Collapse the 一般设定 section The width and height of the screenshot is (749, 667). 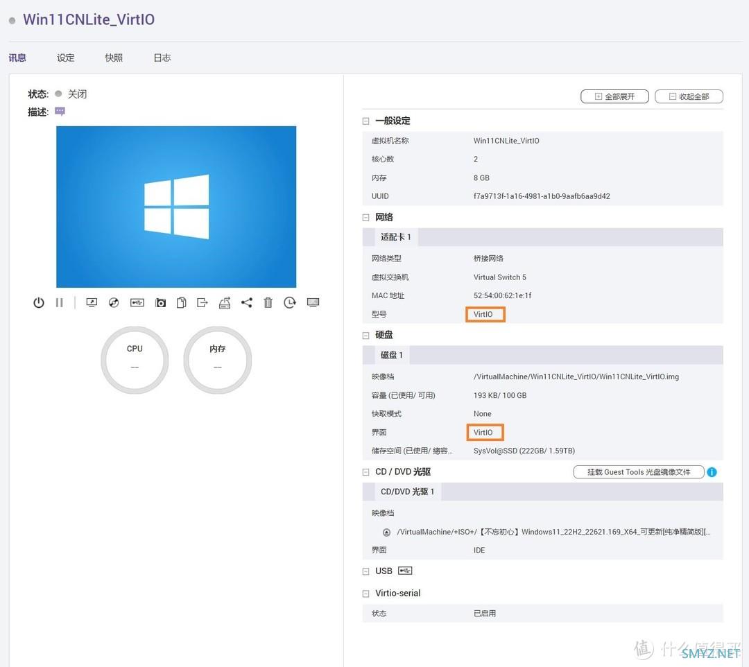[366, 121]
